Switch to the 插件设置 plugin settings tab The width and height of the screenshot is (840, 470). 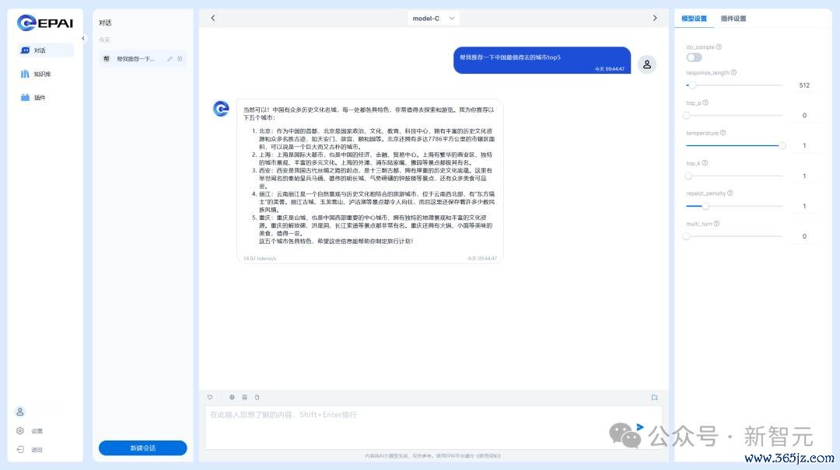click(x=733, y=19)
